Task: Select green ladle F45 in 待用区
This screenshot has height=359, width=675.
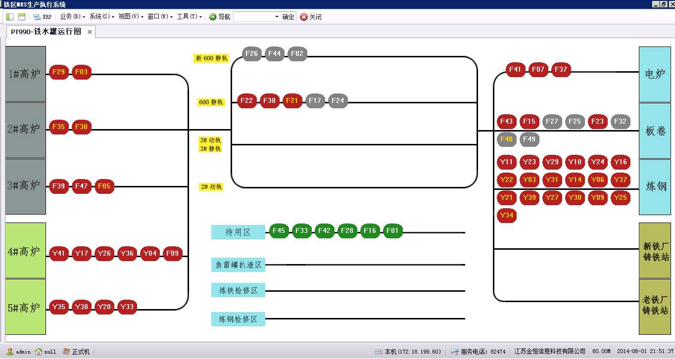Action: click(279, 231)
